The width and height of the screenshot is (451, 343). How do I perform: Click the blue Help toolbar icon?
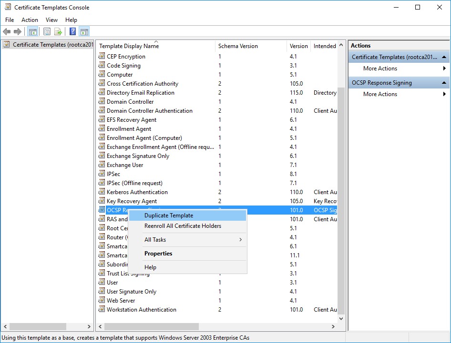(73, 31)
